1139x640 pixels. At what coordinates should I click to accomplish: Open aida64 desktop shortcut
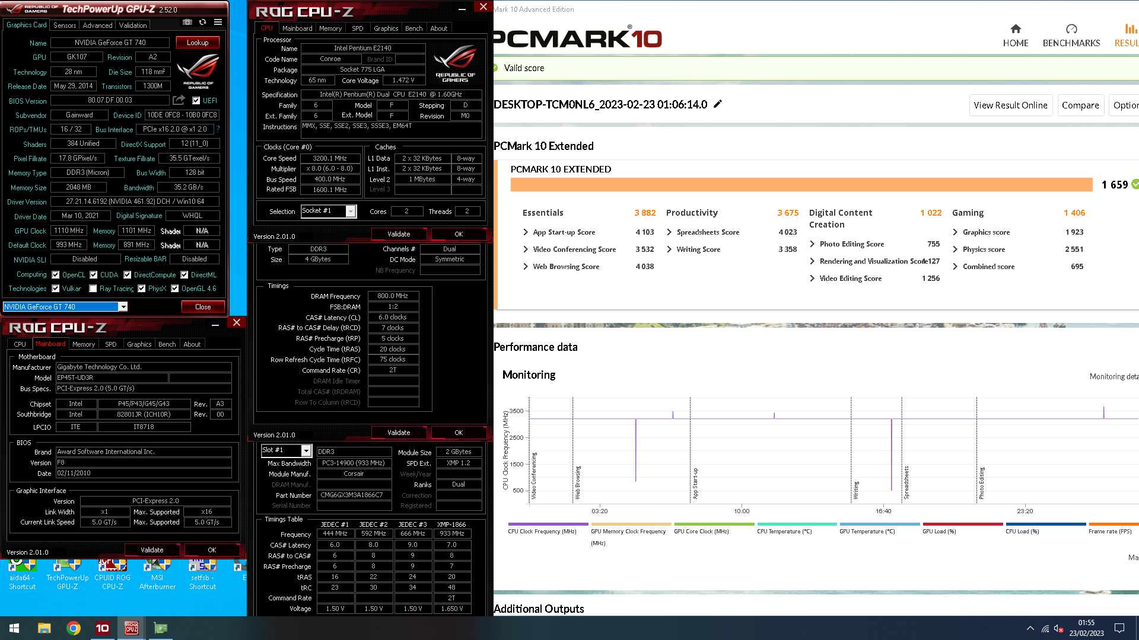click(22, 575)
